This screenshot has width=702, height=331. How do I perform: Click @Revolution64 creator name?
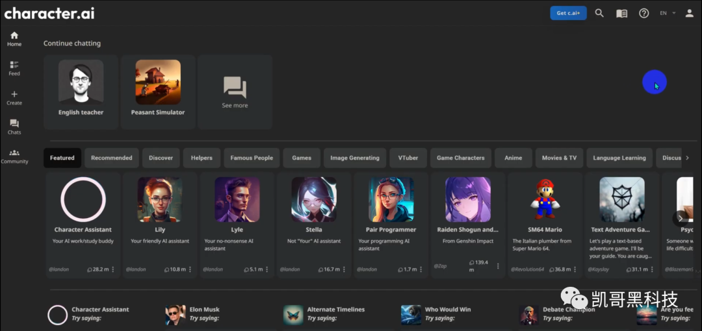click(x=527, y=269)
